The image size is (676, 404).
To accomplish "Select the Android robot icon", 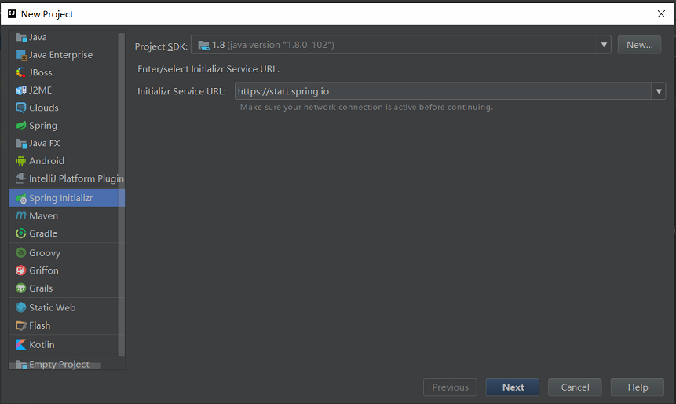I will tap(20, 161).
